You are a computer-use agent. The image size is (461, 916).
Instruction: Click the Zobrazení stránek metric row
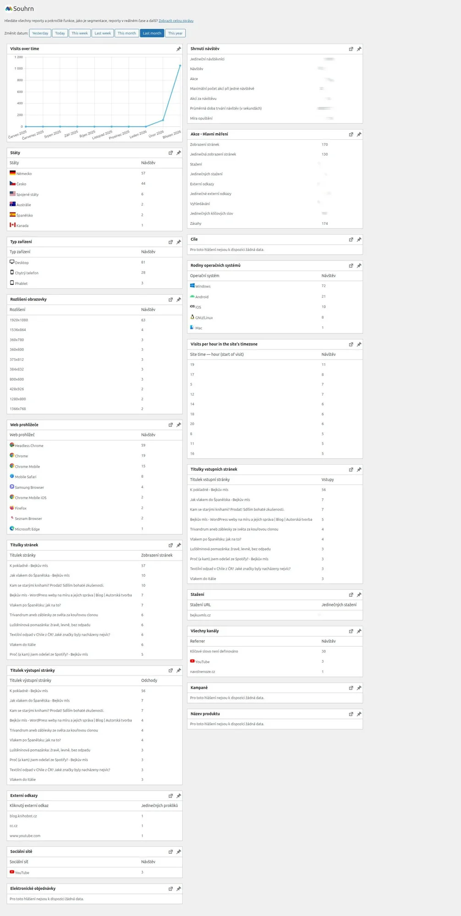275,144
